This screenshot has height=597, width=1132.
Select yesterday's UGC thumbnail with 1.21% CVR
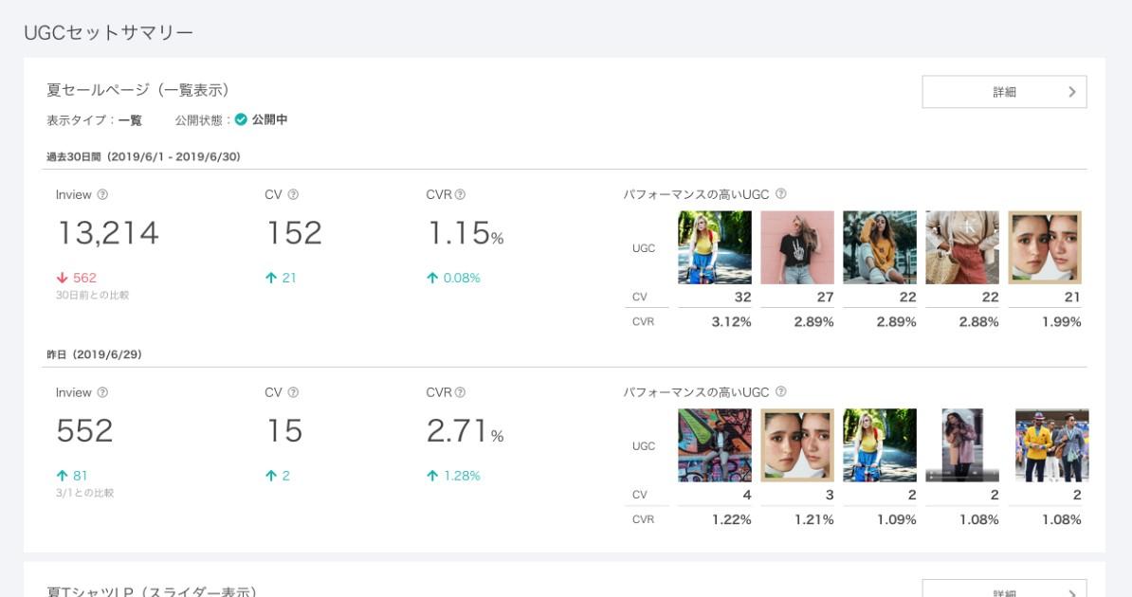797,445
